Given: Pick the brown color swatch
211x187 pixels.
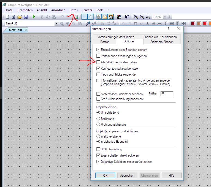Looking at the screenshot, I should point(199,24).
